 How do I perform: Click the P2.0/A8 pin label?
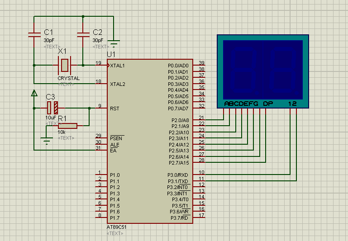180,120
